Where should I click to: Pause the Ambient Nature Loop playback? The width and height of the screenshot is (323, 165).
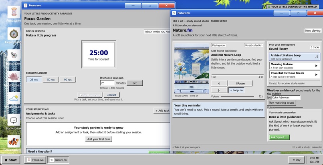pos(240,83)
